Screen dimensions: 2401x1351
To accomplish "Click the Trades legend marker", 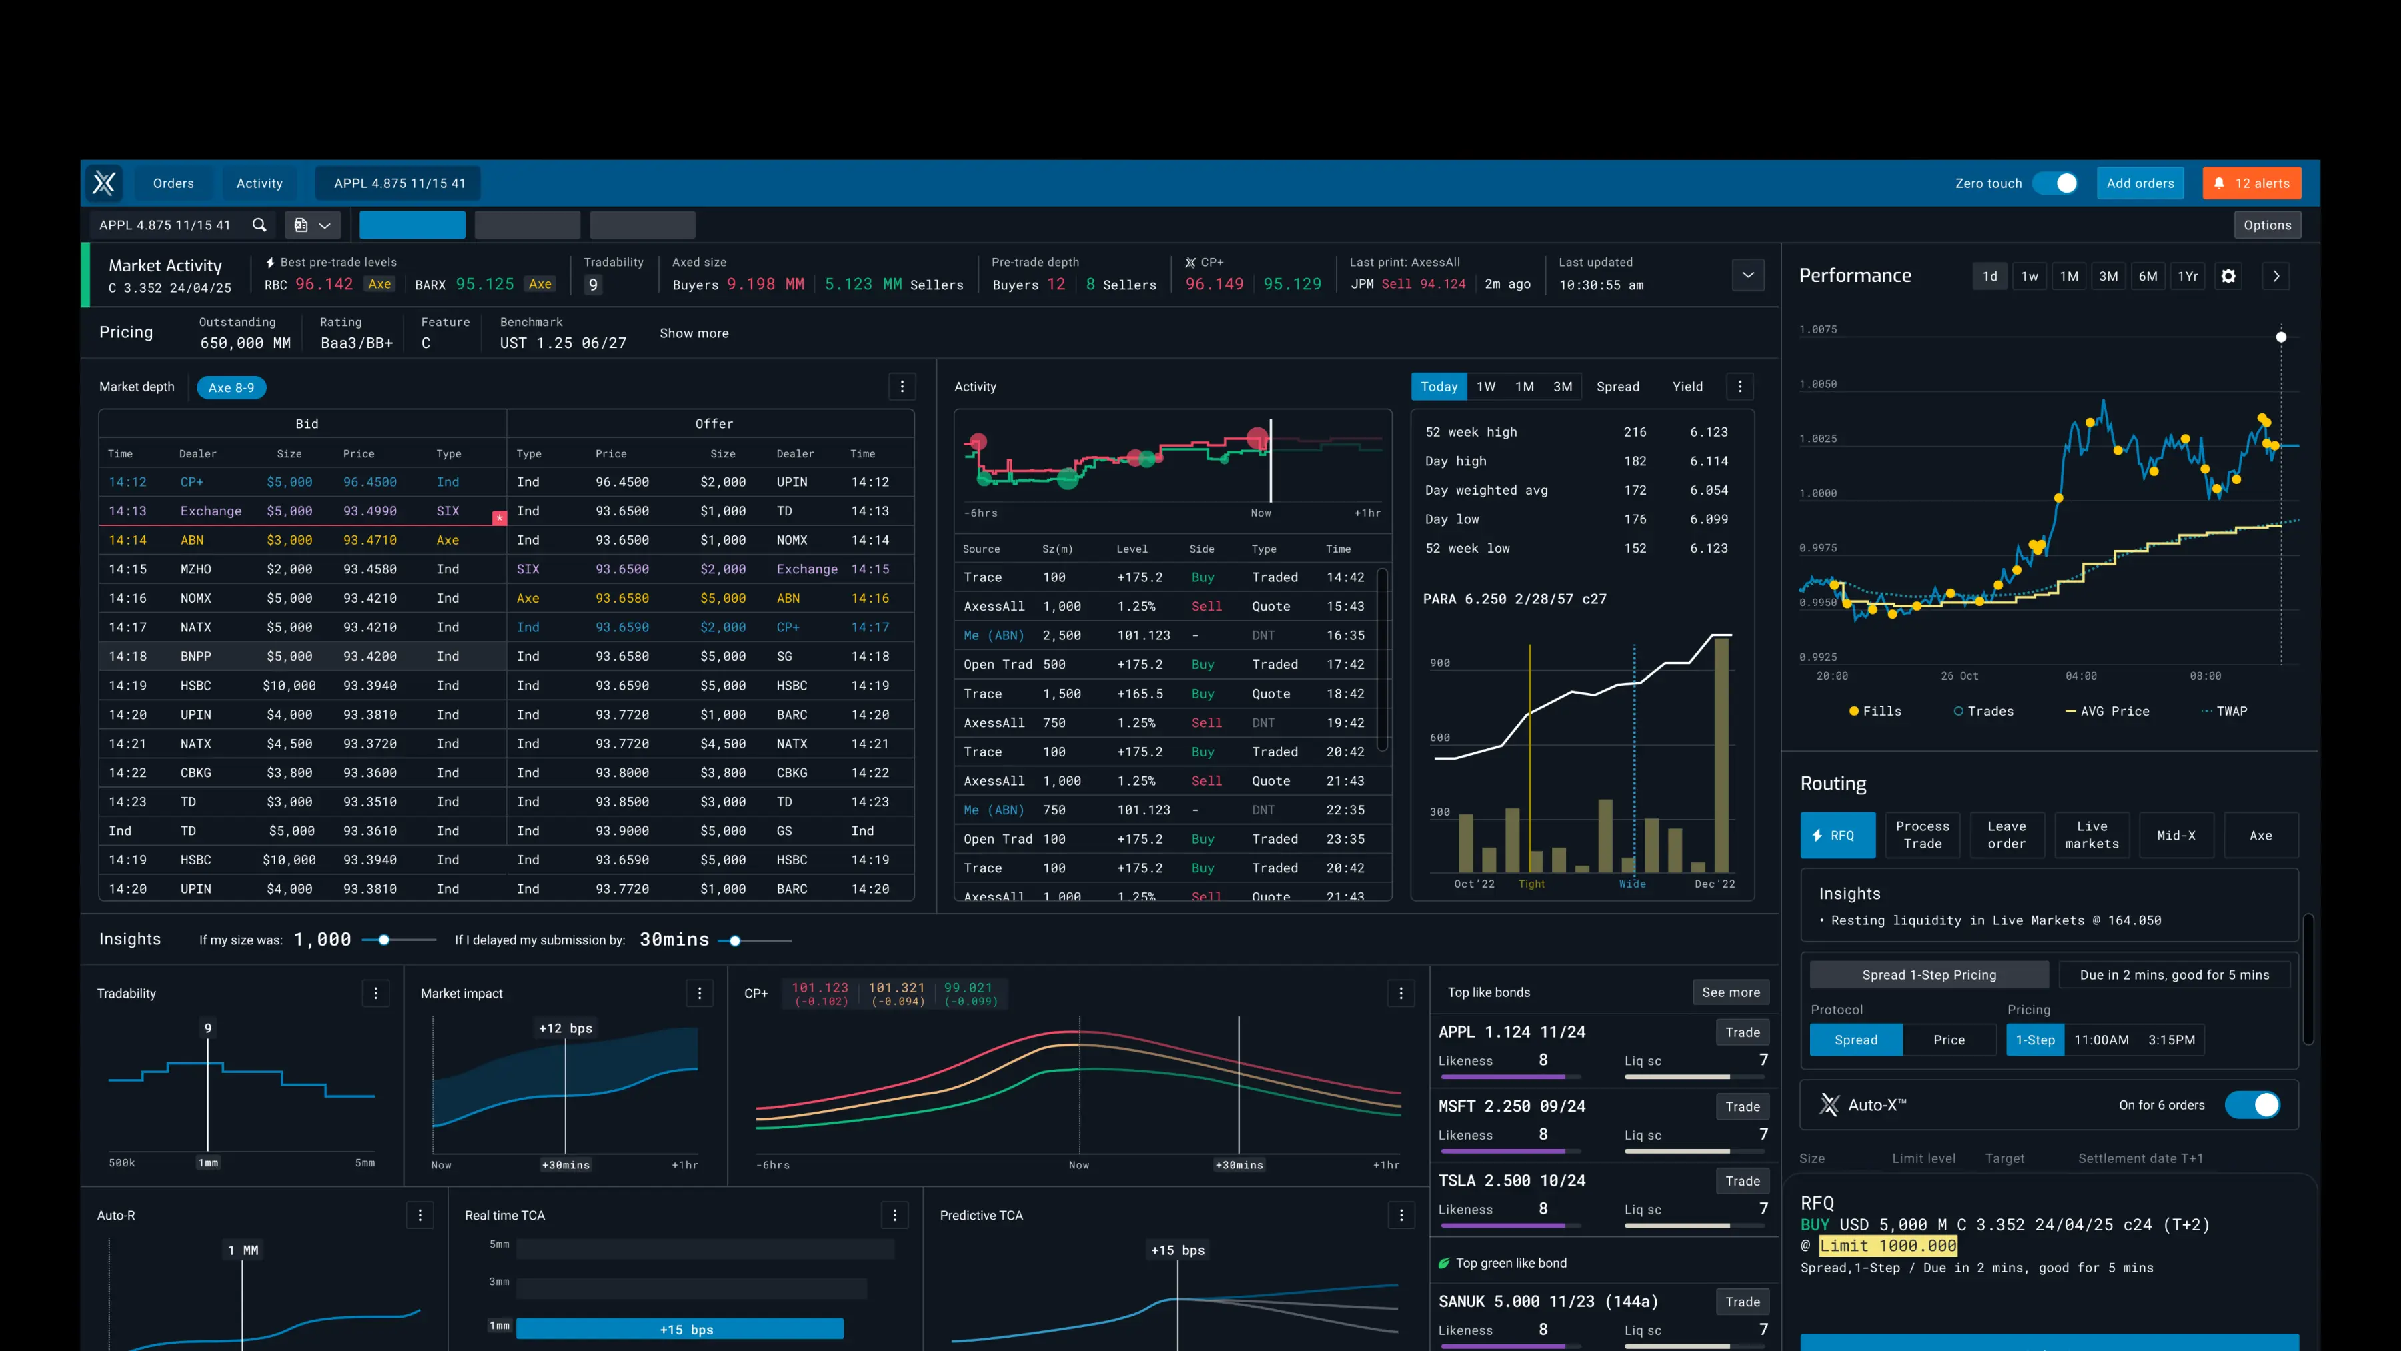I will tap(1958, 711).
